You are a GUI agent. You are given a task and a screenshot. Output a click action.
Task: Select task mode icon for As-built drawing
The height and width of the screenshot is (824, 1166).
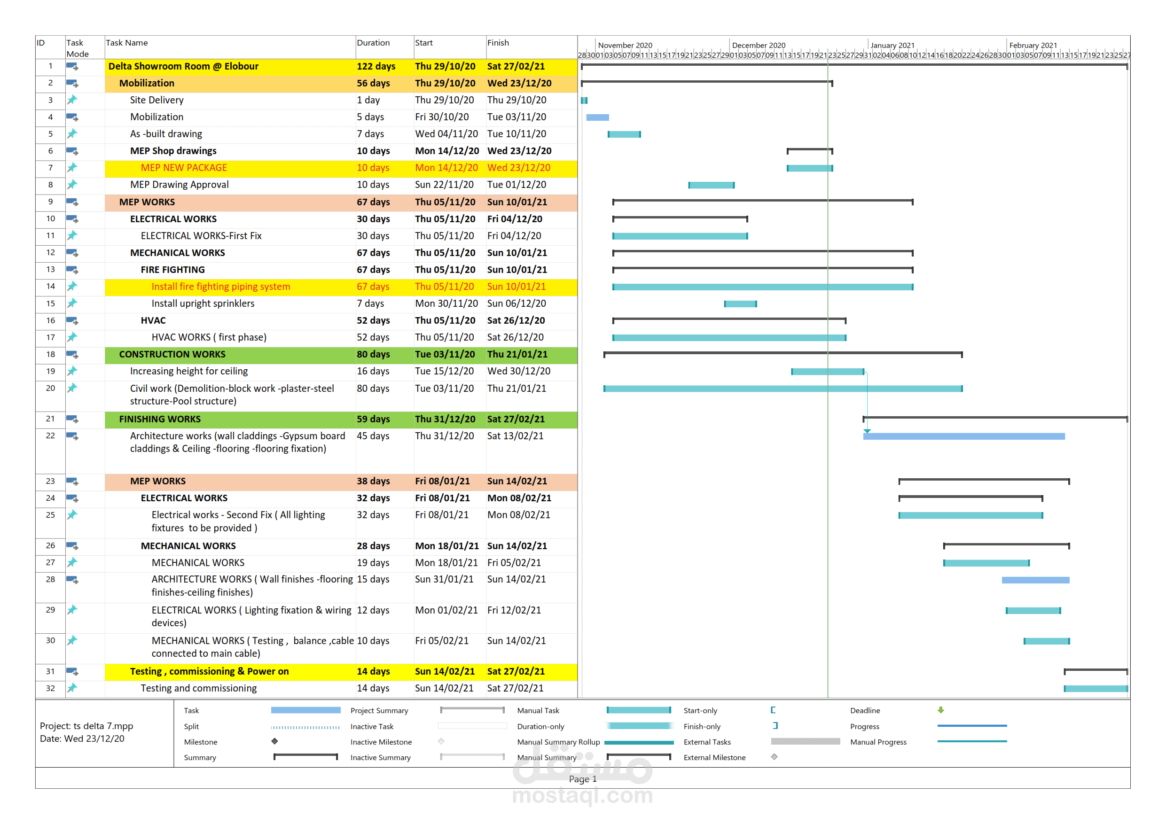click(x=72, y=134)
